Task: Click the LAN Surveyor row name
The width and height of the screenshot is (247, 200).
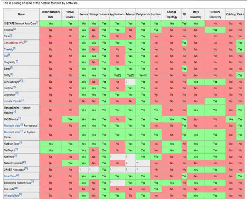Action: (x=12, y=82)
